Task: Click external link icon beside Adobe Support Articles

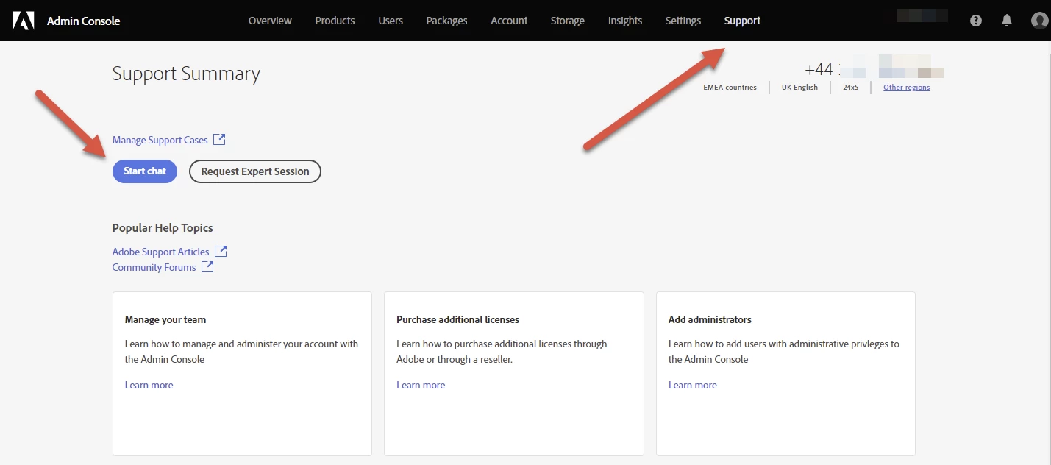Action: pyautogui.click(x=221, y=251)
